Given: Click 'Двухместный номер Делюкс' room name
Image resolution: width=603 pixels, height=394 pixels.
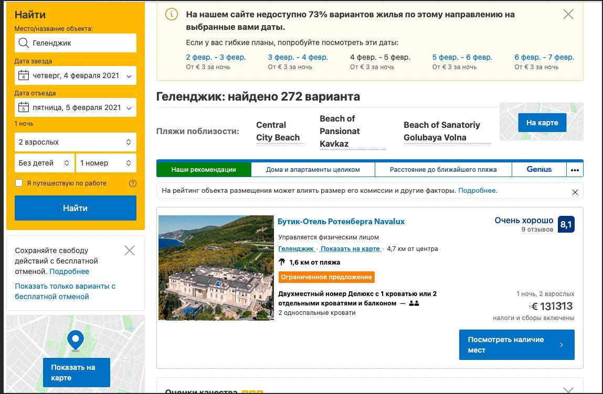Looking at the screenshot, I should pyautogui.click(x=357, y=298).
